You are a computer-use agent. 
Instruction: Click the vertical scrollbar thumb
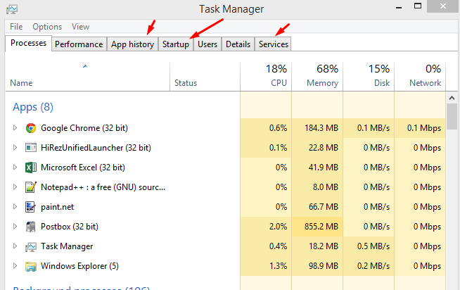pyautogui.click(x=452, y=117)
